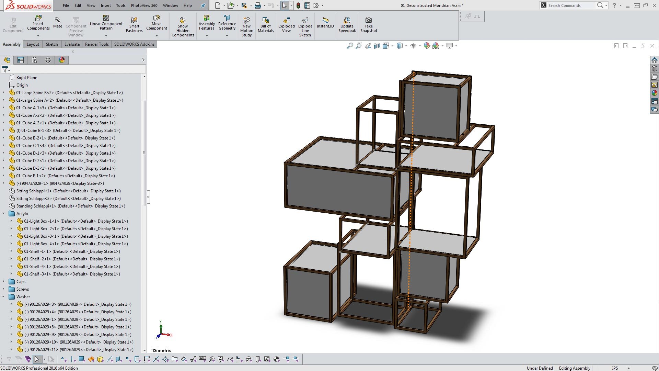Select Origin in feature tree
The width and height of the screenshot is (659, 371).
22,85
